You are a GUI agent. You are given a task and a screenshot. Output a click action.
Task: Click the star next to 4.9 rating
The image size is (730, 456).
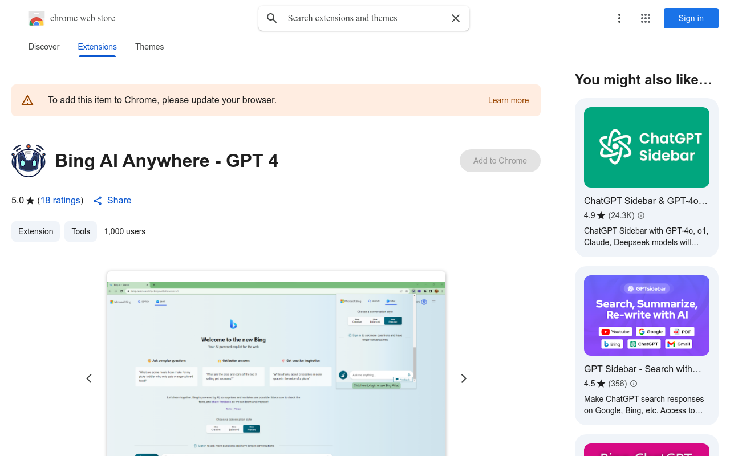pyautogui.click(x=601, y=215)
